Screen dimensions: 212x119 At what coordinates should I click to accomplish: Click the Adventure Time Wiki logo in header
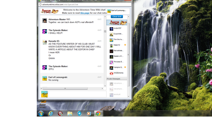(50, 11)
